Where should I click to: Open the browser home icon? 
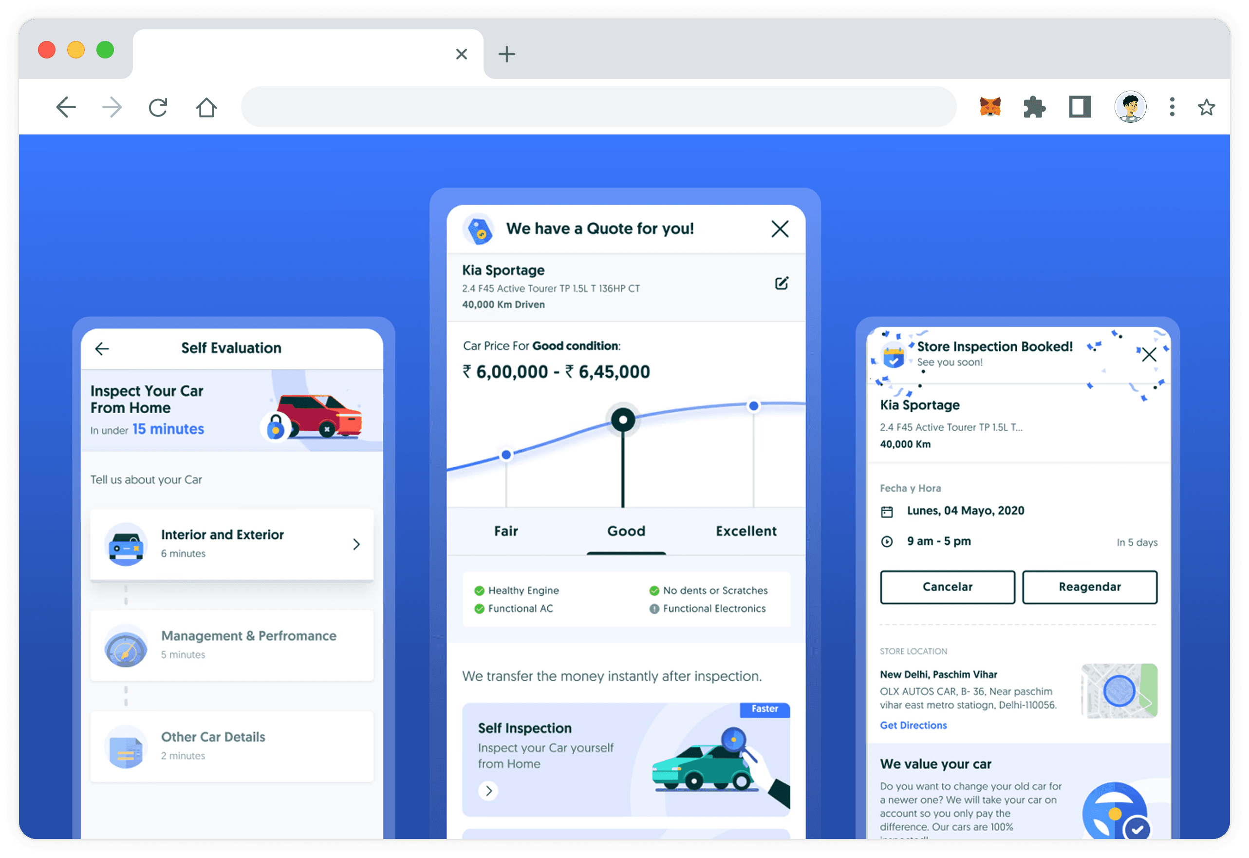coord(206,108)
